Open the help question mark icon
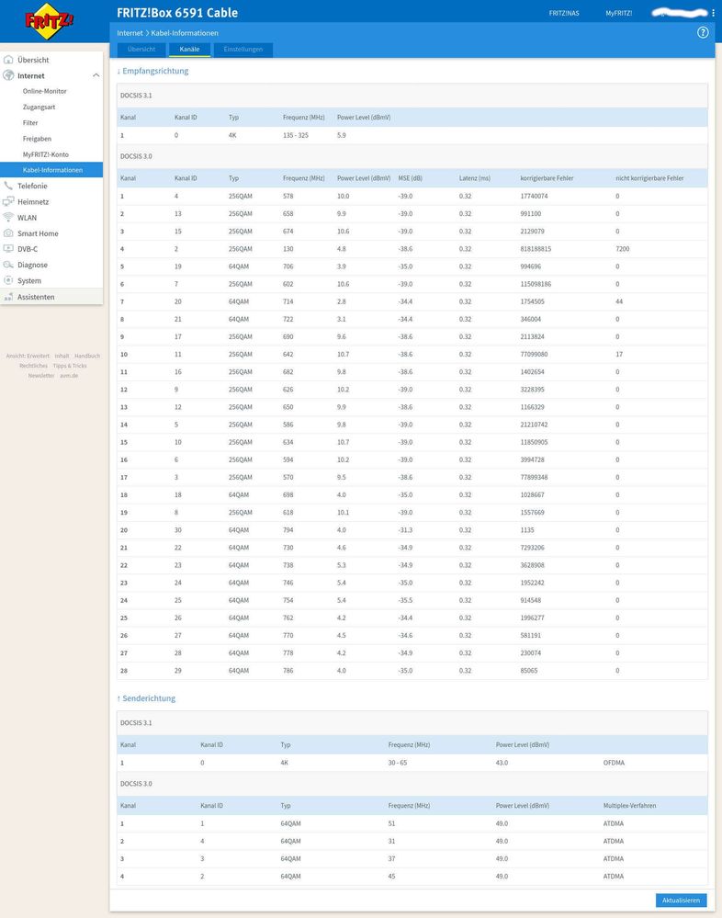Viewport: 722px width, 918px height. coord(703,33)
